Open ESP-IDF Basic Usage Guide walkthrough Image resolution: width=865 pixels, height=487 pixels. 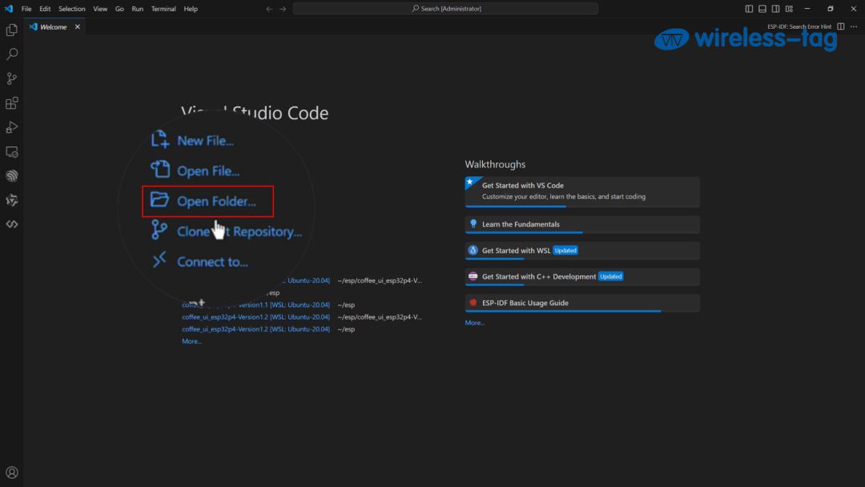[x=525, y=303]
